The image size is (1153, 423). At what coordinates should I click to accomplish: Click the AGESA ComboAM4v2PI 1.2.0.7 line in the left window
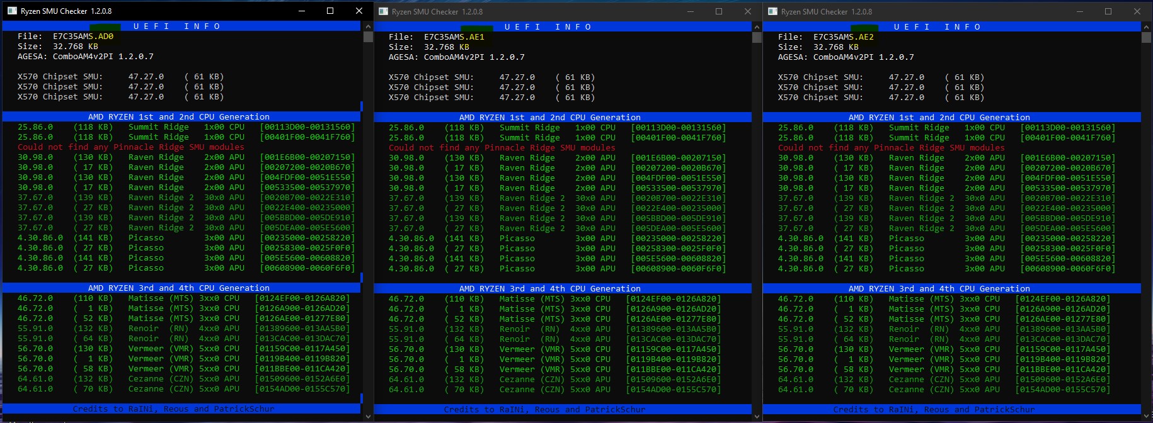pos(86,57)
